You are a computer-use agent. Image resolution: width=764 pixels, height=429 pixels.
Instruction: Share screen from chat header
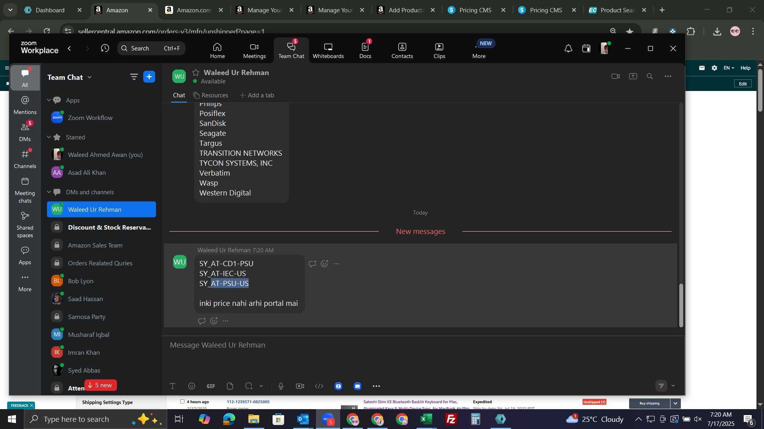tap(633, 76)
